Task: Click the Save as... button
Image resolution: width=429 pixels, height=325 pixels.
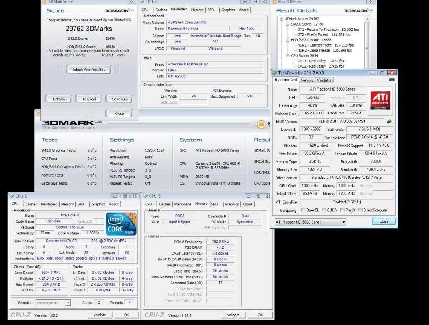Action: 120,99
